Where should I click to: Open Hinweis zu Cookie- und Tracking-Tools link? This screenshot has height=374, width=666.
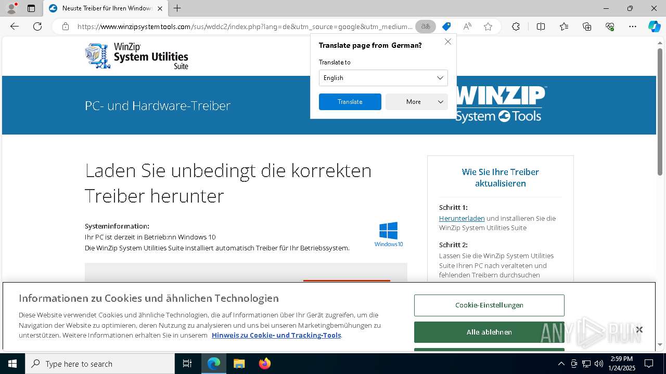coord(276,335)
